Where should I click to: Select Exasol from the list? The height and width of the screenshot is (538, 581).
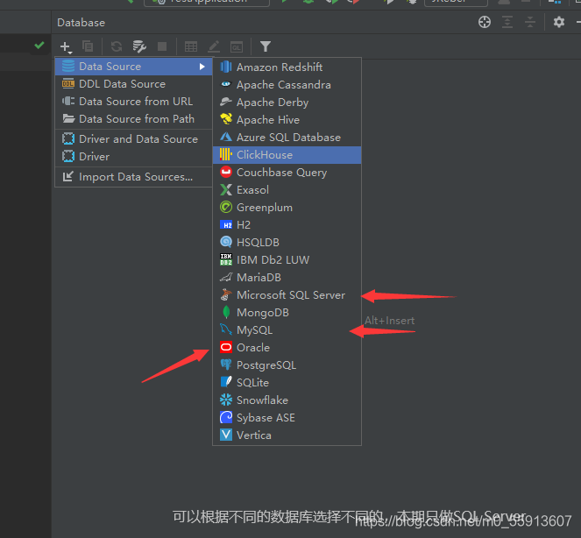(x=287, y=190)
